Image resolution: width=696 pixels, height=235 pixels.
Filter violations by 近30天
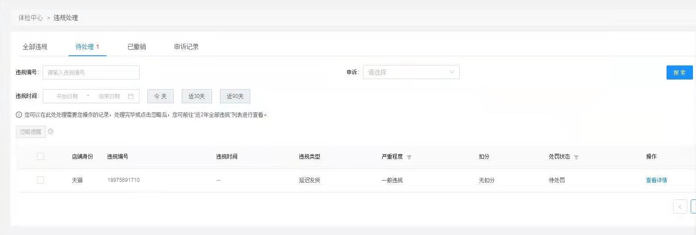tap(197, 96)
